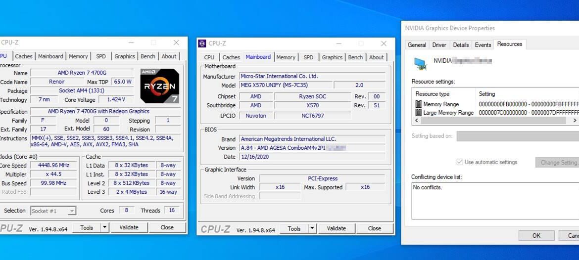Click Tools button in Mainboard window

[294, 229]
